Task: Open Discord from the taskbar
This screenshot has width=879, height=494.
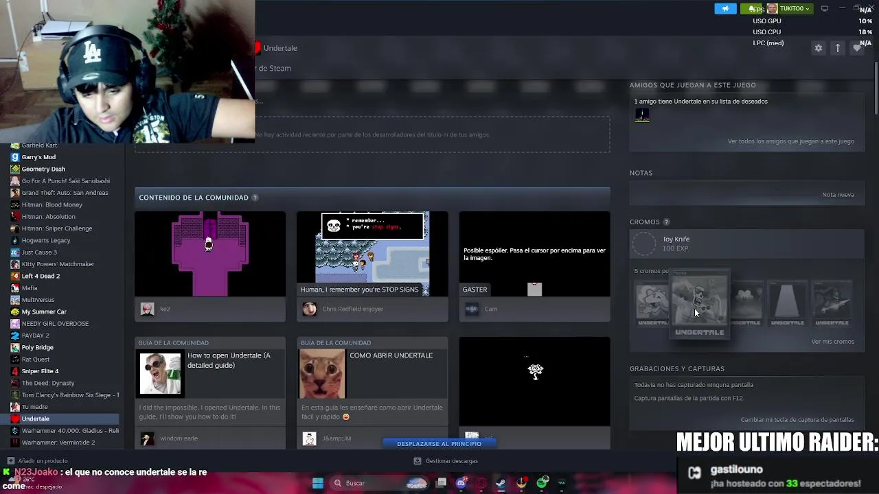Action: [461, 483]
